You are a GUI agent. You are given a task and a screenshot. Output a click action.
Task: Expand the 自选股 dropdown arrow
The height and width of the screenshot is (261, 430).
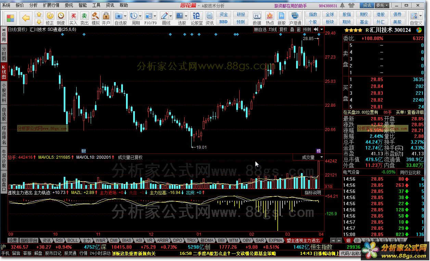tap(126, 16)
